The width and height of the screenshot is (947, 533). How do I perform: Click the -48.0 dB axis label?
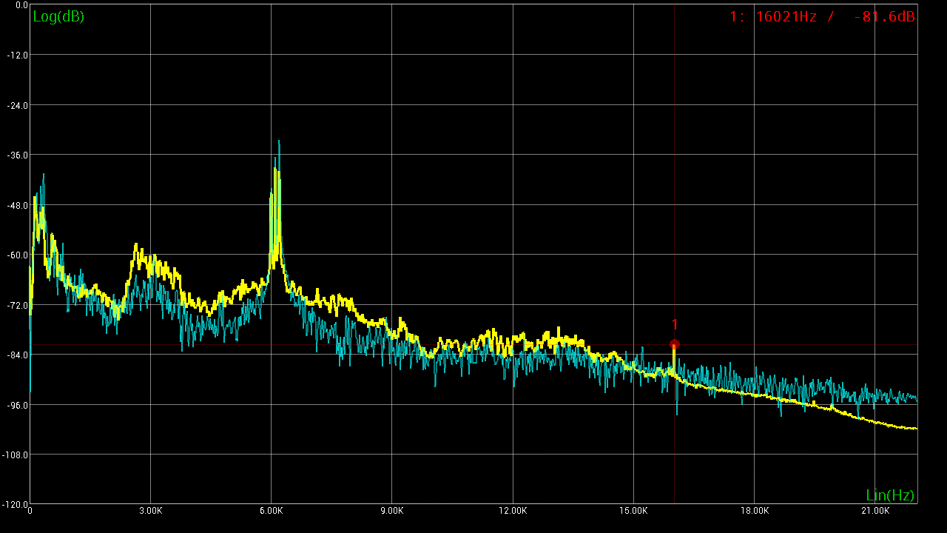click(16, 205)
